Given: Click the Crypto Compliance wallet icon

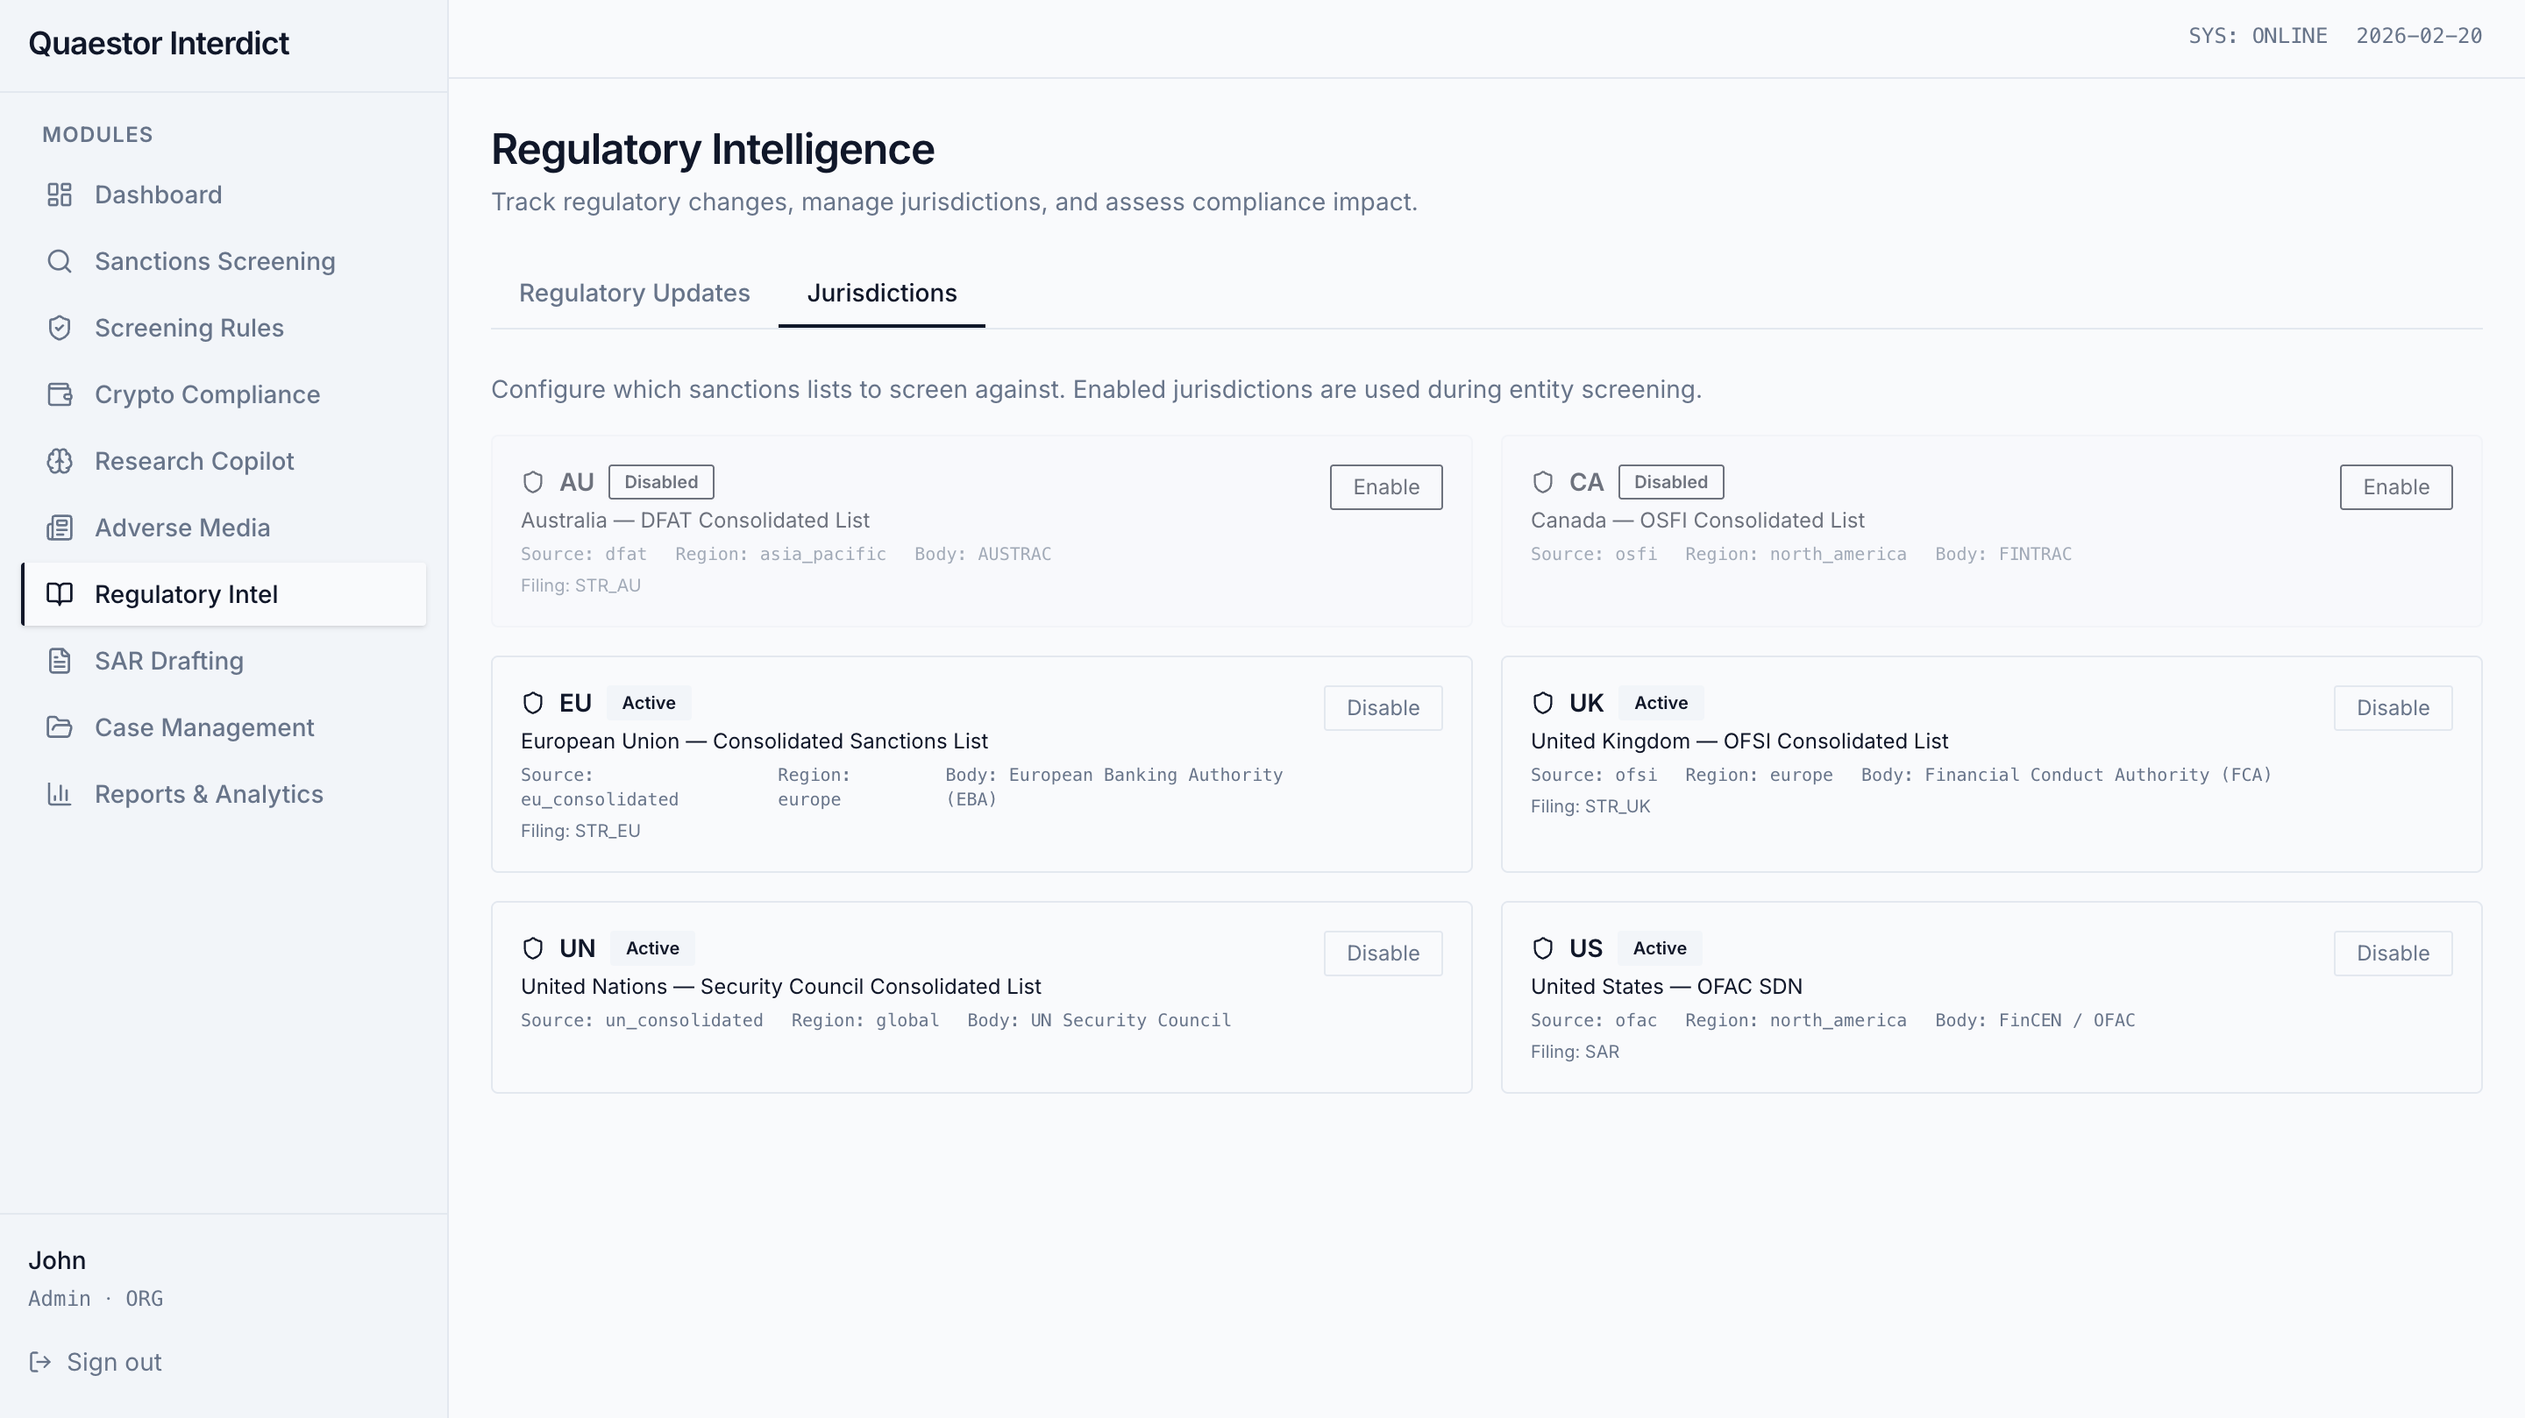Looking at the screenshot, I should coord(60,395).
